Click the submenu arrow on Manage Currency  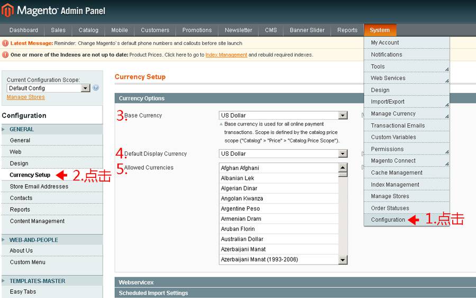pyautogui.click(x=446, y=116)
